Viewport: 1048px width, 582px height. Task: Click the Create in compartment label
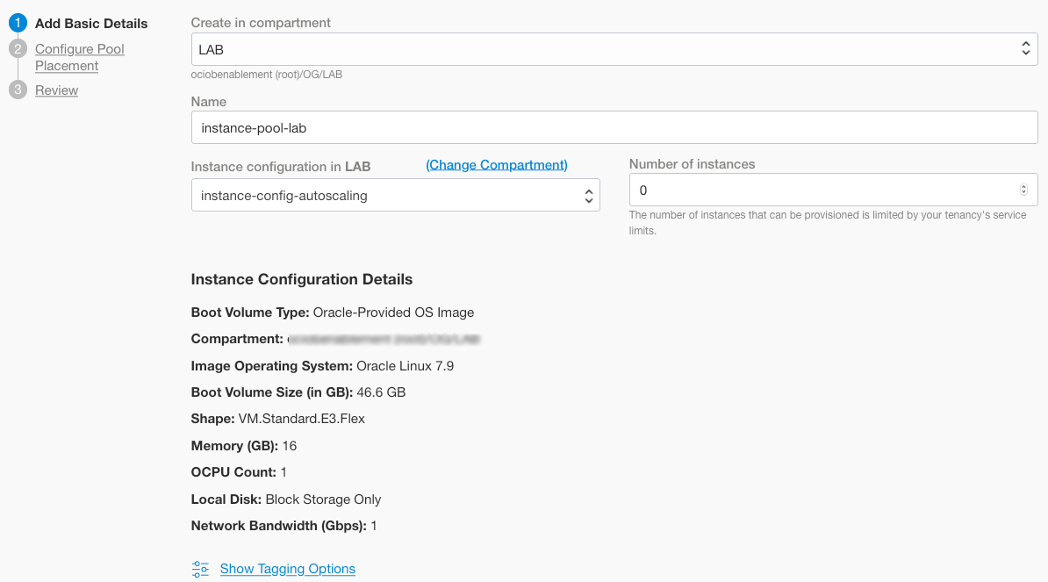261,23
